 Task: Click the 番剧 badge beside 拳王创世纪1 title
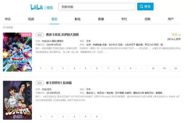[x=40, y=83]
